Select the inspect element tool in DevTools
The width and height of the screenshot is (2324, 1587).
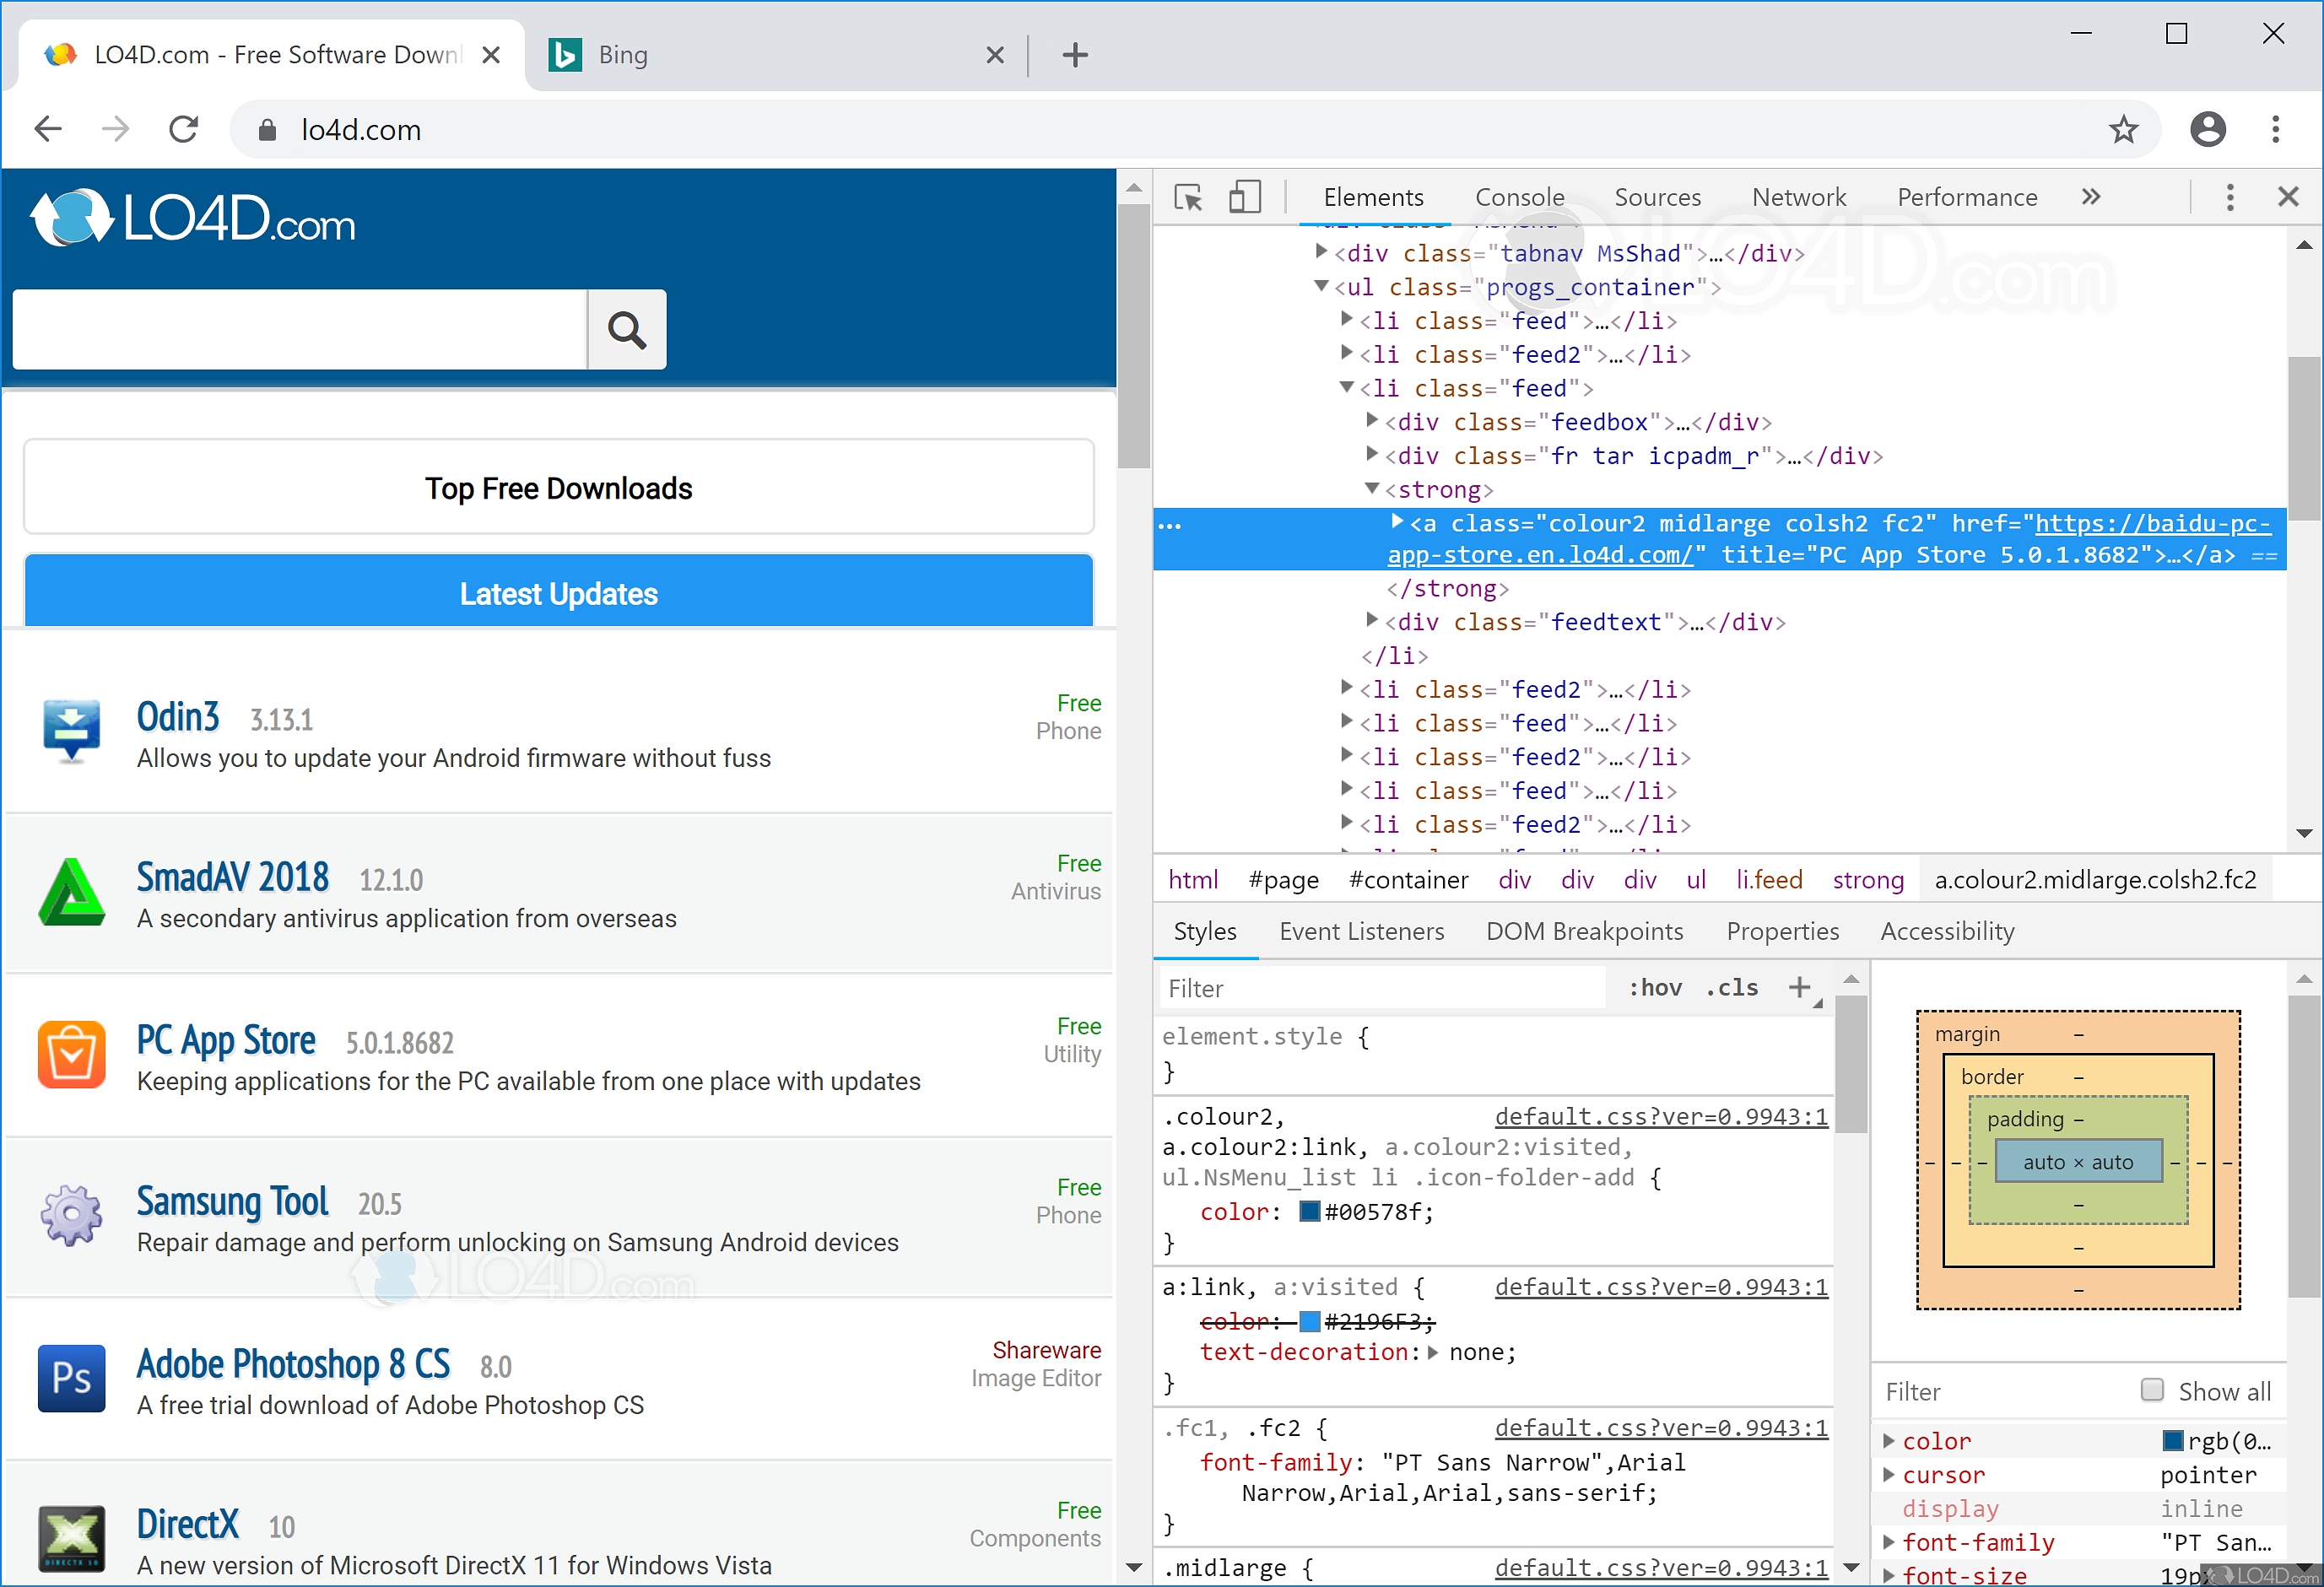[1189, 197]
